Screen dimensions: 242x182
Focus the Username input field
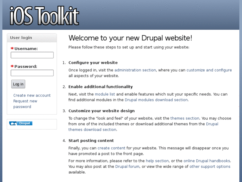pos(32,55)
